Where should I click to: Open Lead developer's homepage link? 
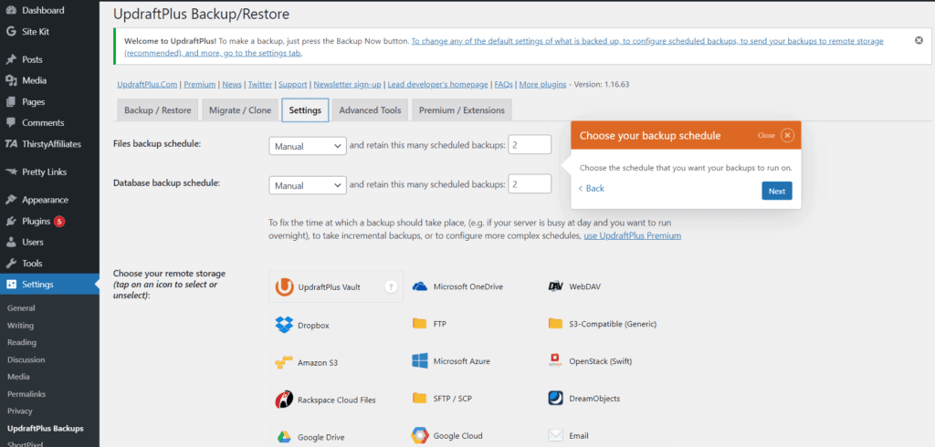pos(437,85)
